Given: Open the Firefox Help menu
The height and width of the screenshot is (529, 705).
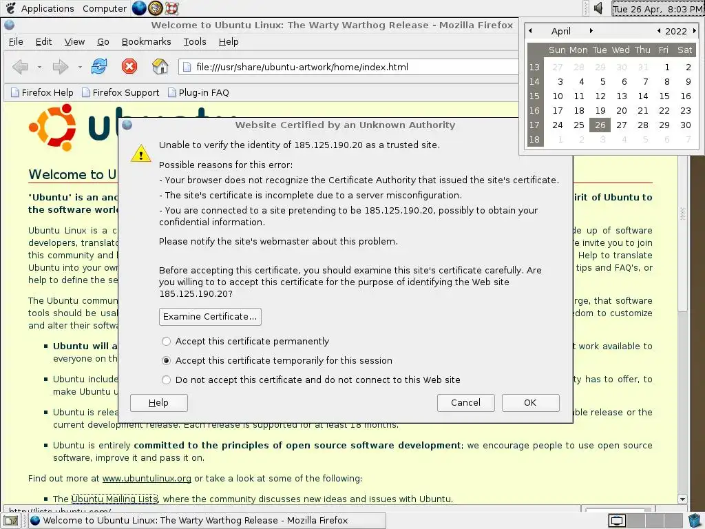Looking at the screenshot, I should 229,42.
